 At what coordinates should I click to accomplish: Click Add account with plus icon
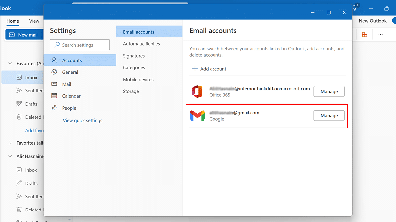coord(209,69)
